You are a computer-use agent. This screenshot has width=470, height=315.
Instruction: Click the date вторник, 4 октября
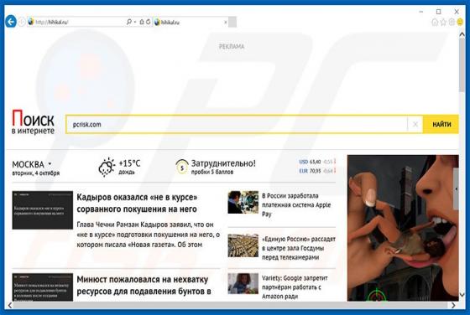(x=35, y=173)
